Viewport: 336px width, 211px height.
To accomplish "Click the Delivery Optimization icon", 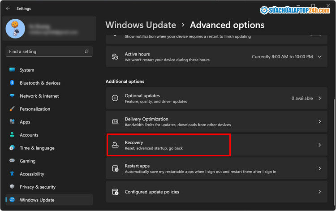I will tap(115, 122).
